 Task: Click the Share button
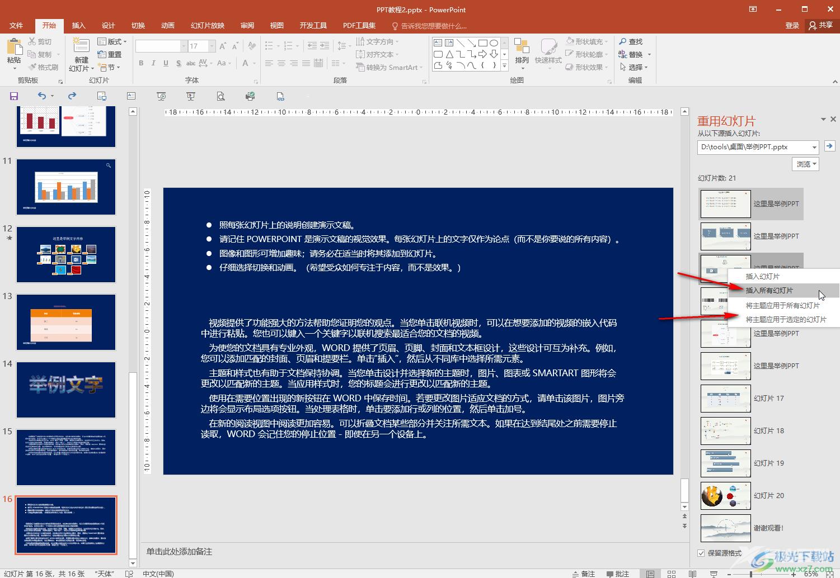click(x=821, y=25)
